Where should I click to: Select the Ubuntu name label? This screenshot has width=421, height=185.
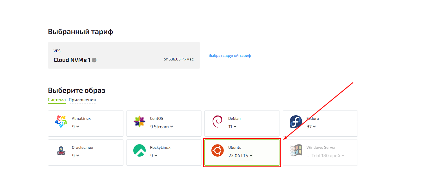click(x=235, y=147)
